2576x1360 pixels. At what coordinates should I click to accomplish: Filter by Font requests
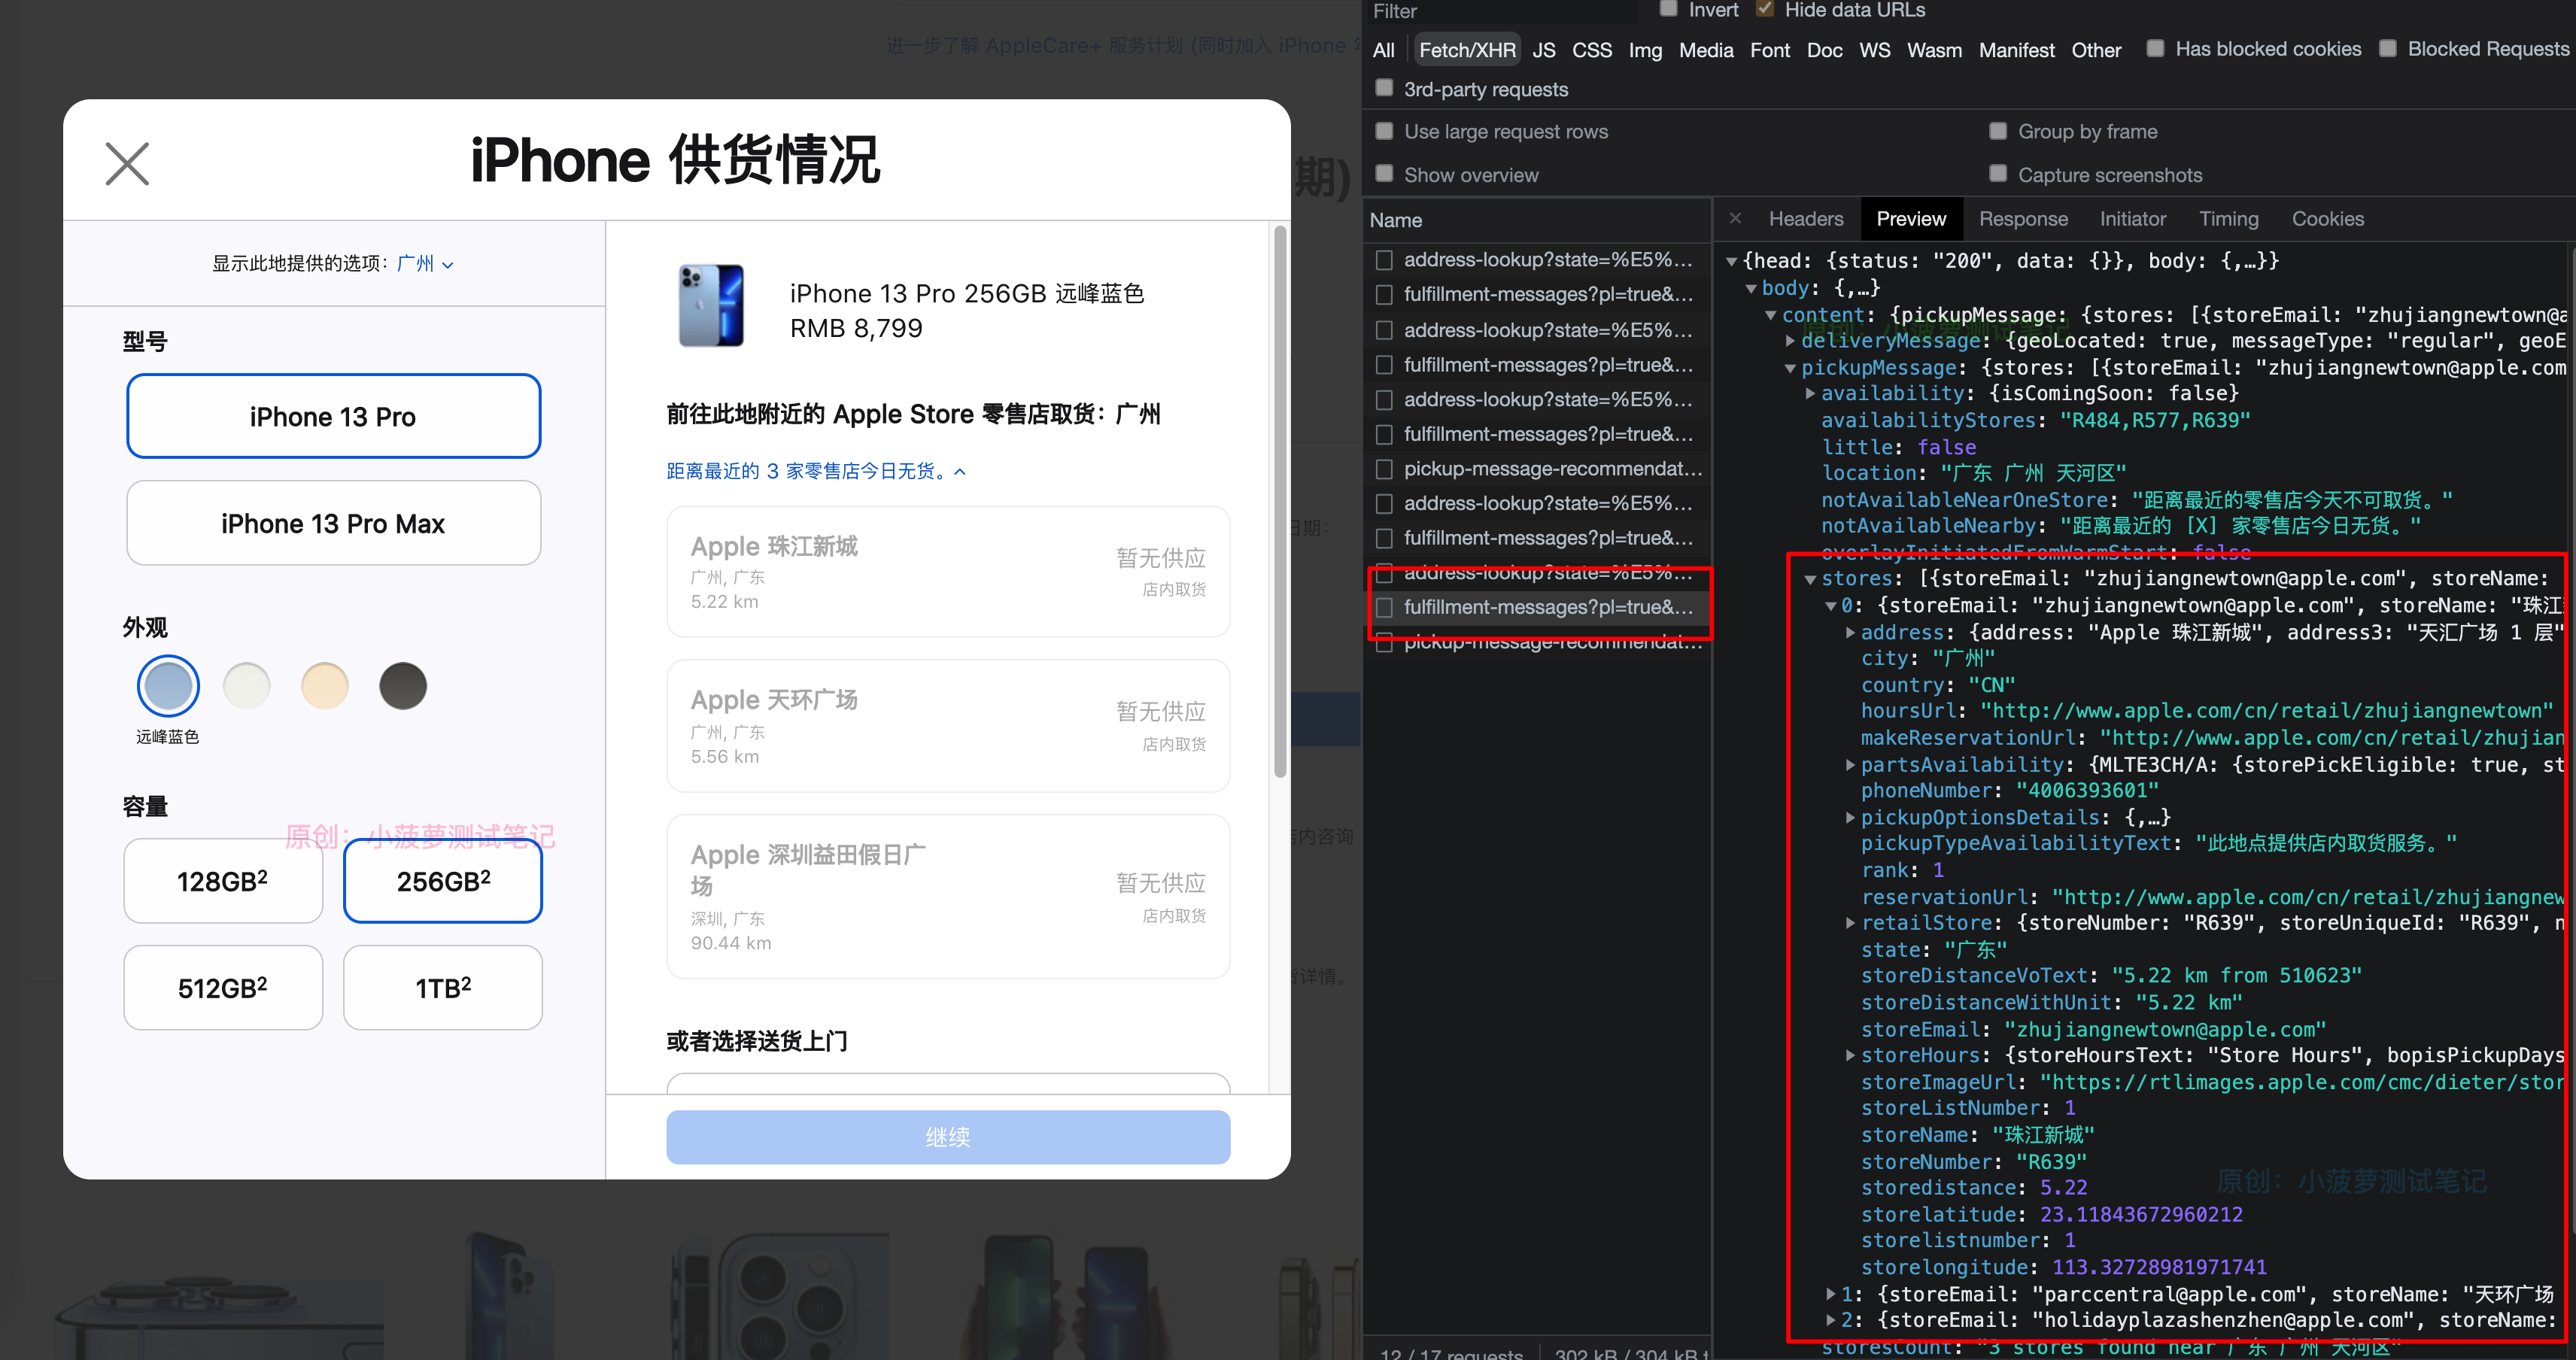(x=1770, y=49)
